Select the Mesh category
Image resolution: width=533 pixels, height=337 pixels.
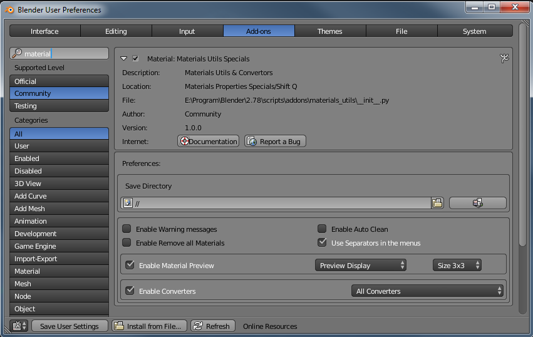(x=59, y=284)
